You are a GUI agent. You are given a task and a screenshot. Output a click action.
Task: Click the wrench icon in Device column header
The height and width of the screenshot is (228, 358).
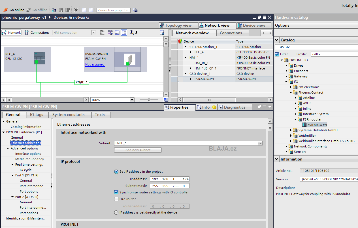coord(180,41)
